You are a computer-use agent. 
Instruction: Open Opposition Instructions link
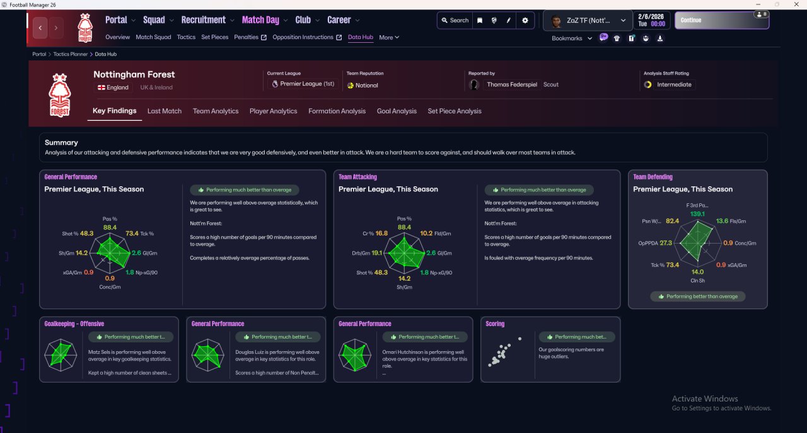pos(307,37)
